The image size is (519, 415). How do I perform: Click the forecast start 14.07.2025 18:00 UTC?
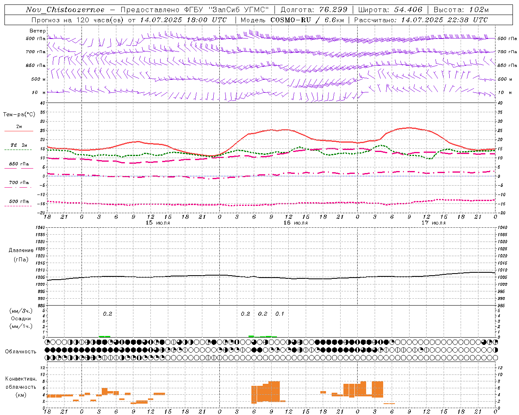tap(183, 20)
